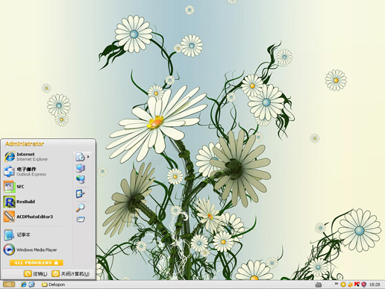This screenshot has width=385, height=289.
Task: Open network places globe icon
Action: click(x=81, y=179)
